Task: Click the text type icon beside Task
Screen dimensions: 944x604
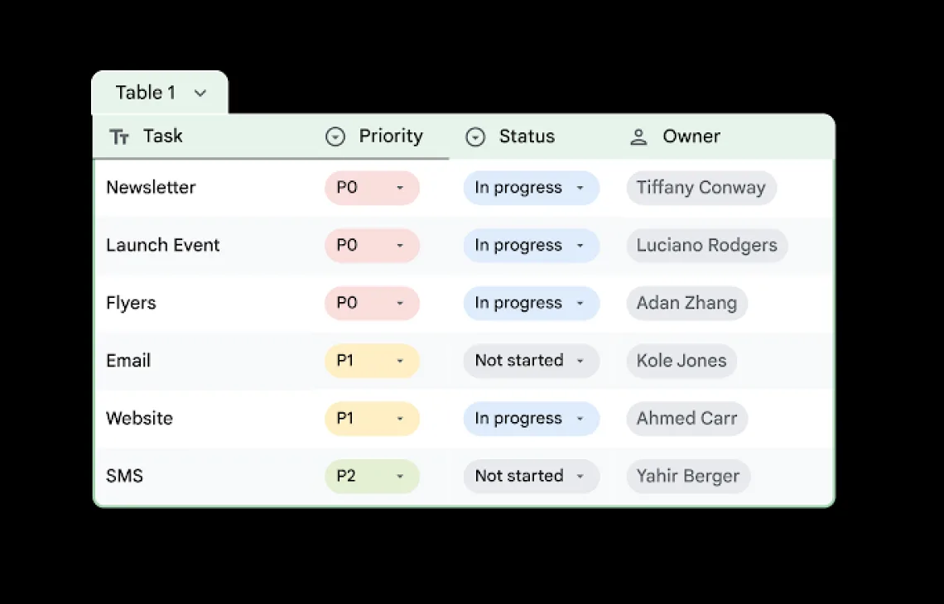Action: coord(119,137)
